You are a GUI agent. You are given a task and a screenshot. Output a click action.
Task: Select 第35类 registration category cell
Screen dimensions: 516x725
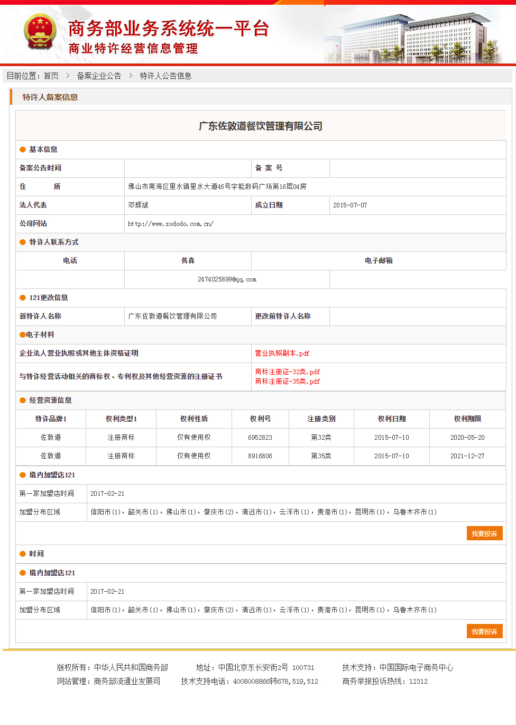[321, 456]
